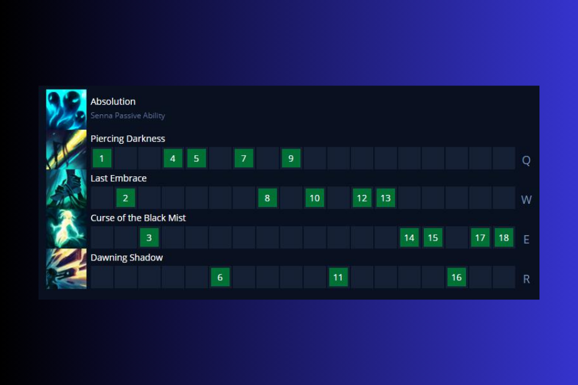Select the Piercing Darkness ability icon
The height and width of the screenshot is (385, 578).
(x=66, y=149)
